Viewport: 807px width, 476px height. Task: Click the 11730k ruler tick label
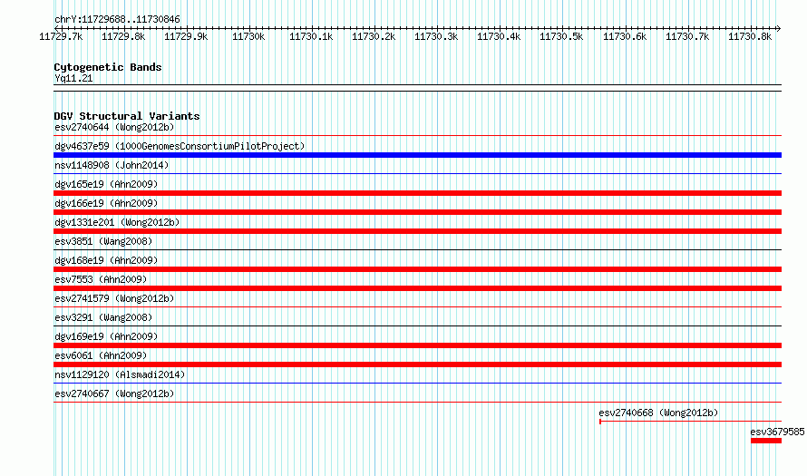click(x=248, y=36)
